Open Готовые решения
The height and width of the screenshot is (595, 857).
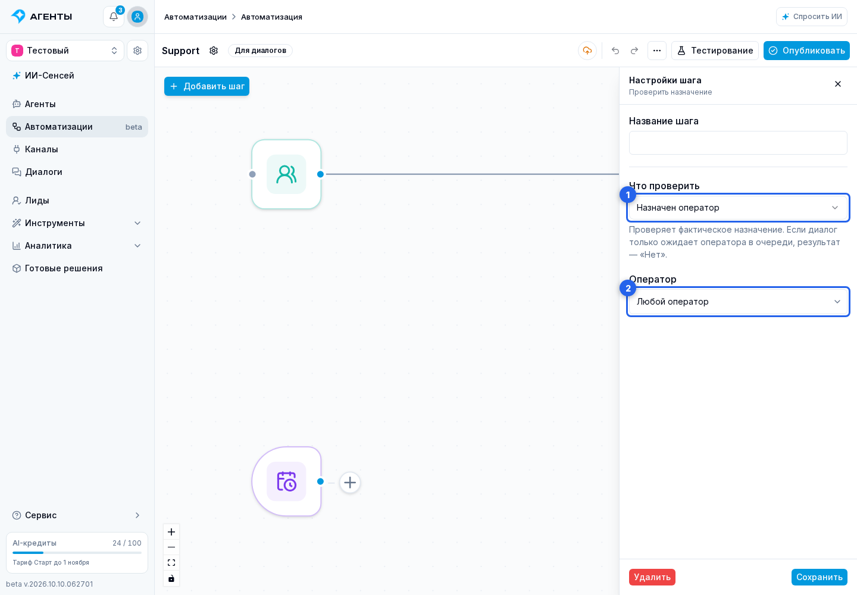pyautogui.click(x=77, y=268)
